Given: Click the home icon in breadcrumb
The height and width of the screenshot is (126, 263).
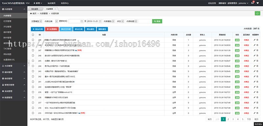Looking at the screenshot, I should pyautogui.click(x=31, y=13).
